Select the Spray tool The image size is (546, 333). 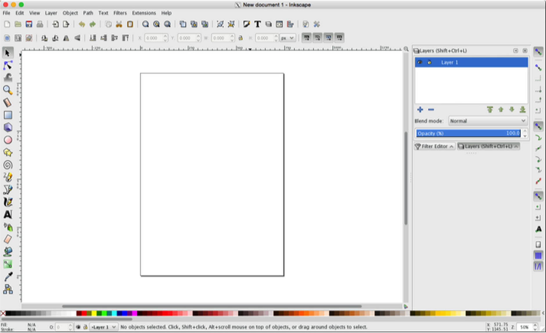coord(8,227)
